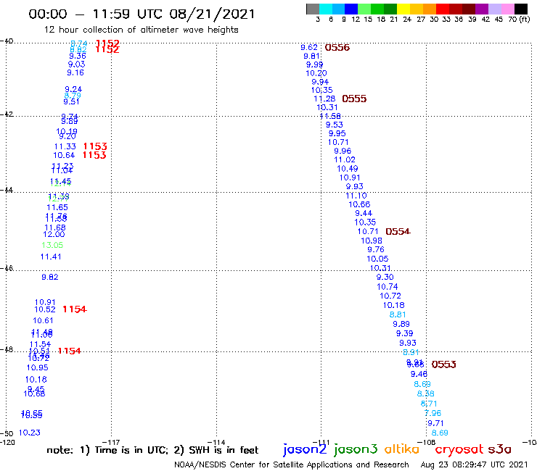Click the jason2 satellite legend label
This screenshot has height=471, width=537.
(305, 449)
